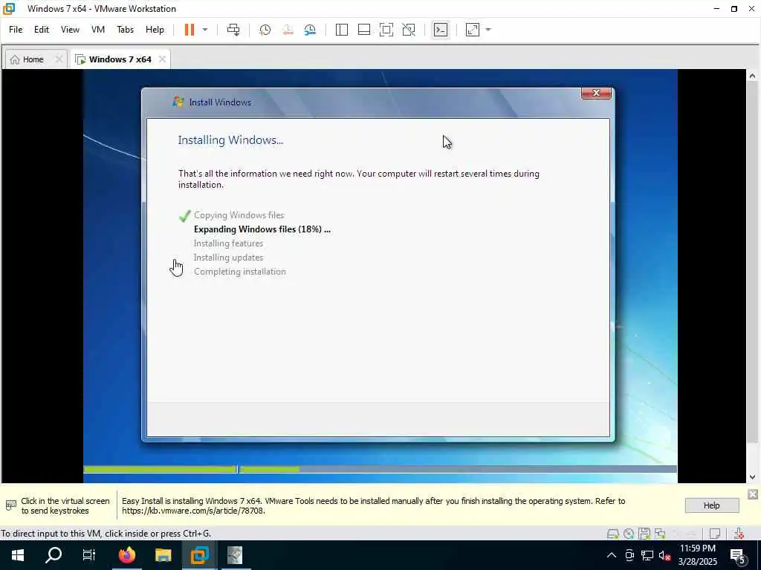Open Task View on the taskbar
The width and height of the screenshot is (761, 570).
click(89, 555)
